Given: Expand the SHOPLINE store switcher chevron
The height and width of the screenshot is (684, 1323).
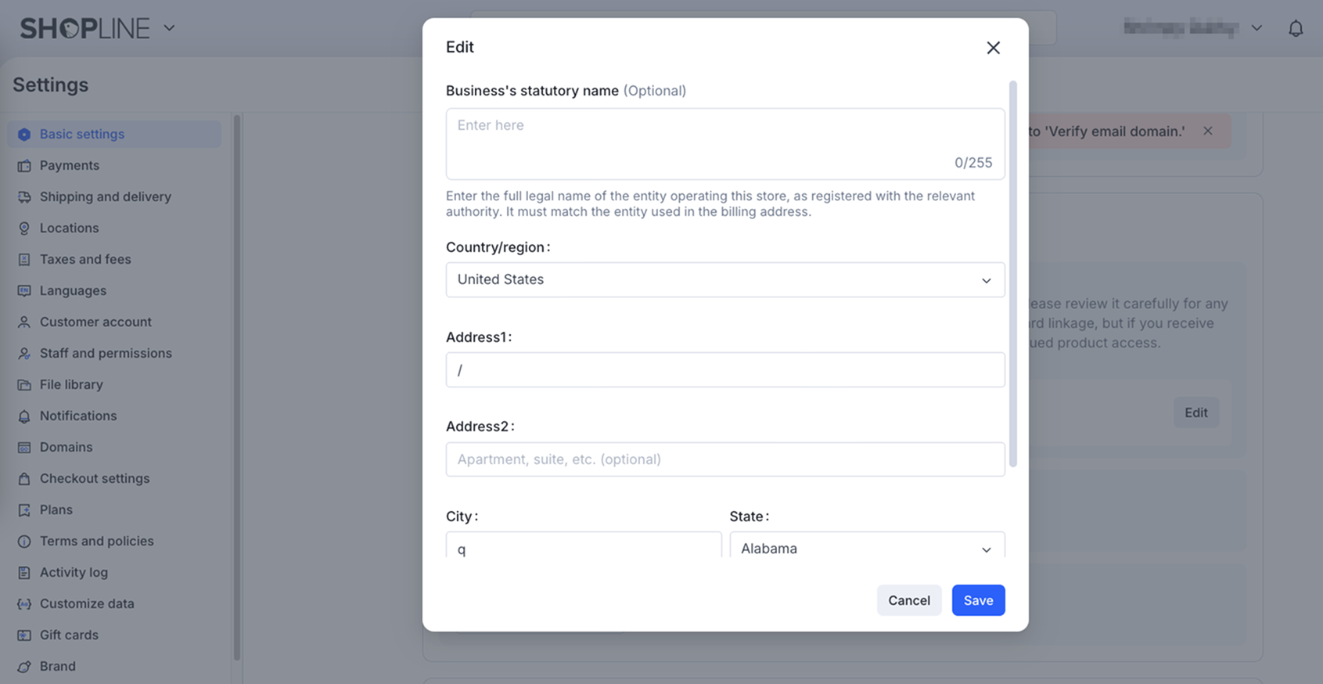Looking at the screenshot, I should 169,28.
